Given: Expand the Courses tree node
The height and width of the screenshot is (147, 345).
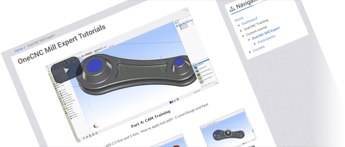Looking at the screenshot, I should click(x=250, y=52).
